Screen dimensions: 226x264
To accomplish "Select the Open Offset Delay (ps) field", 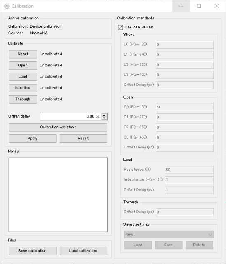I will [x=185, y=148].
